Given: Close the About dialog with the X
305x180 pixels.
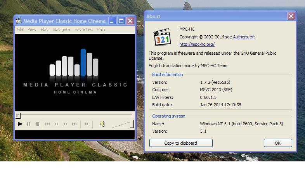Looking at the screenshot, I should 291,16.
